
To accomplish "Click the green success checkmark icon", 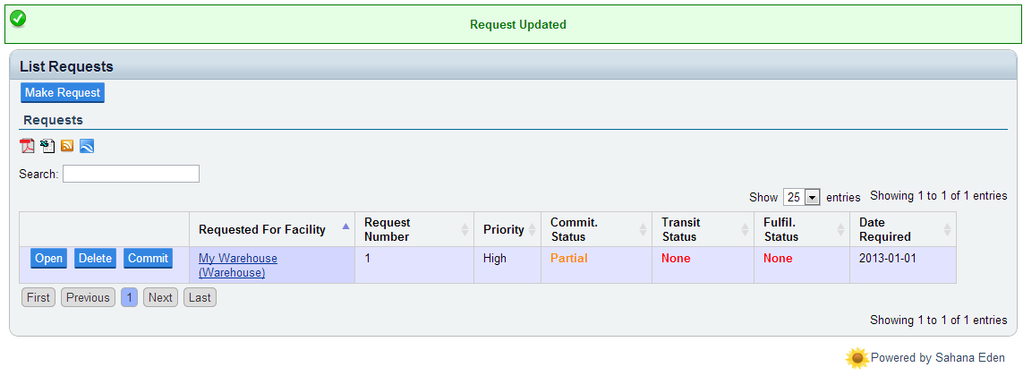I will pyautogui.click(x=18, y=19).
